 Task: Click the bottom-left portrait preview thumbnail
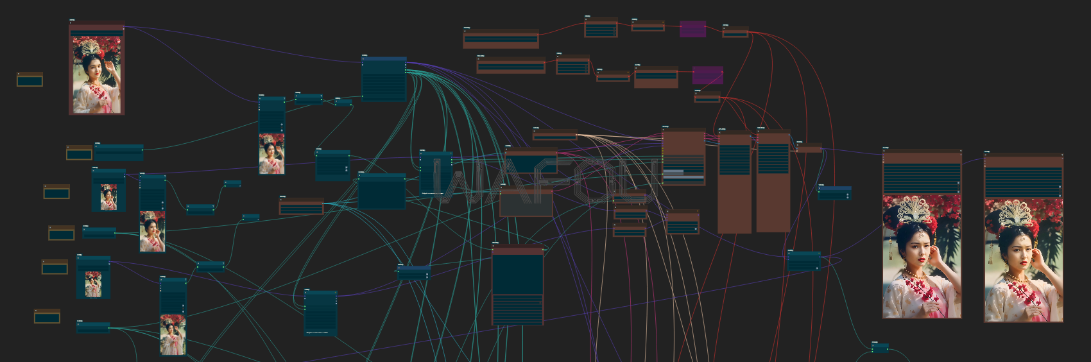173,334
